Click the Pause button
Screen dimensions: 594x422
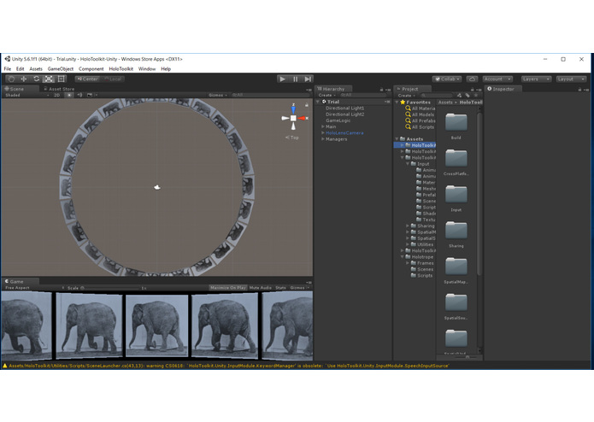coord(295,79)
